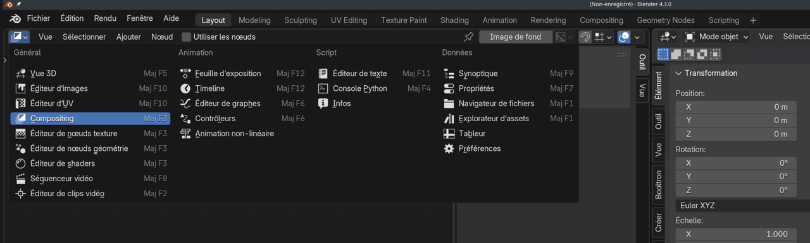Image resolution: width=810 pixels, height=243 pixels.
Task: Enable Utiliser les nœuds checkbox
Action: [187, 37]
